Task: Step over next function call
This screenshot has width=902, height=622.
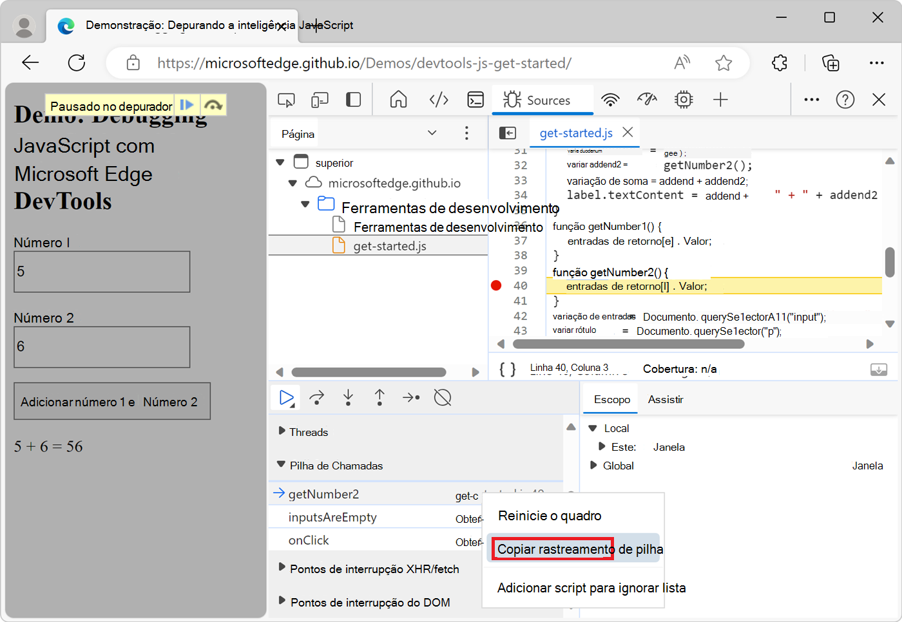Action: [316, 398]
